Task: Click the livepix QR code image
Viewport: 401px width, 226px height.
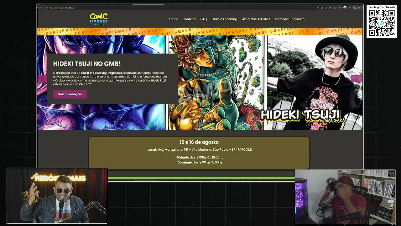Action: (x=381, y=23)
